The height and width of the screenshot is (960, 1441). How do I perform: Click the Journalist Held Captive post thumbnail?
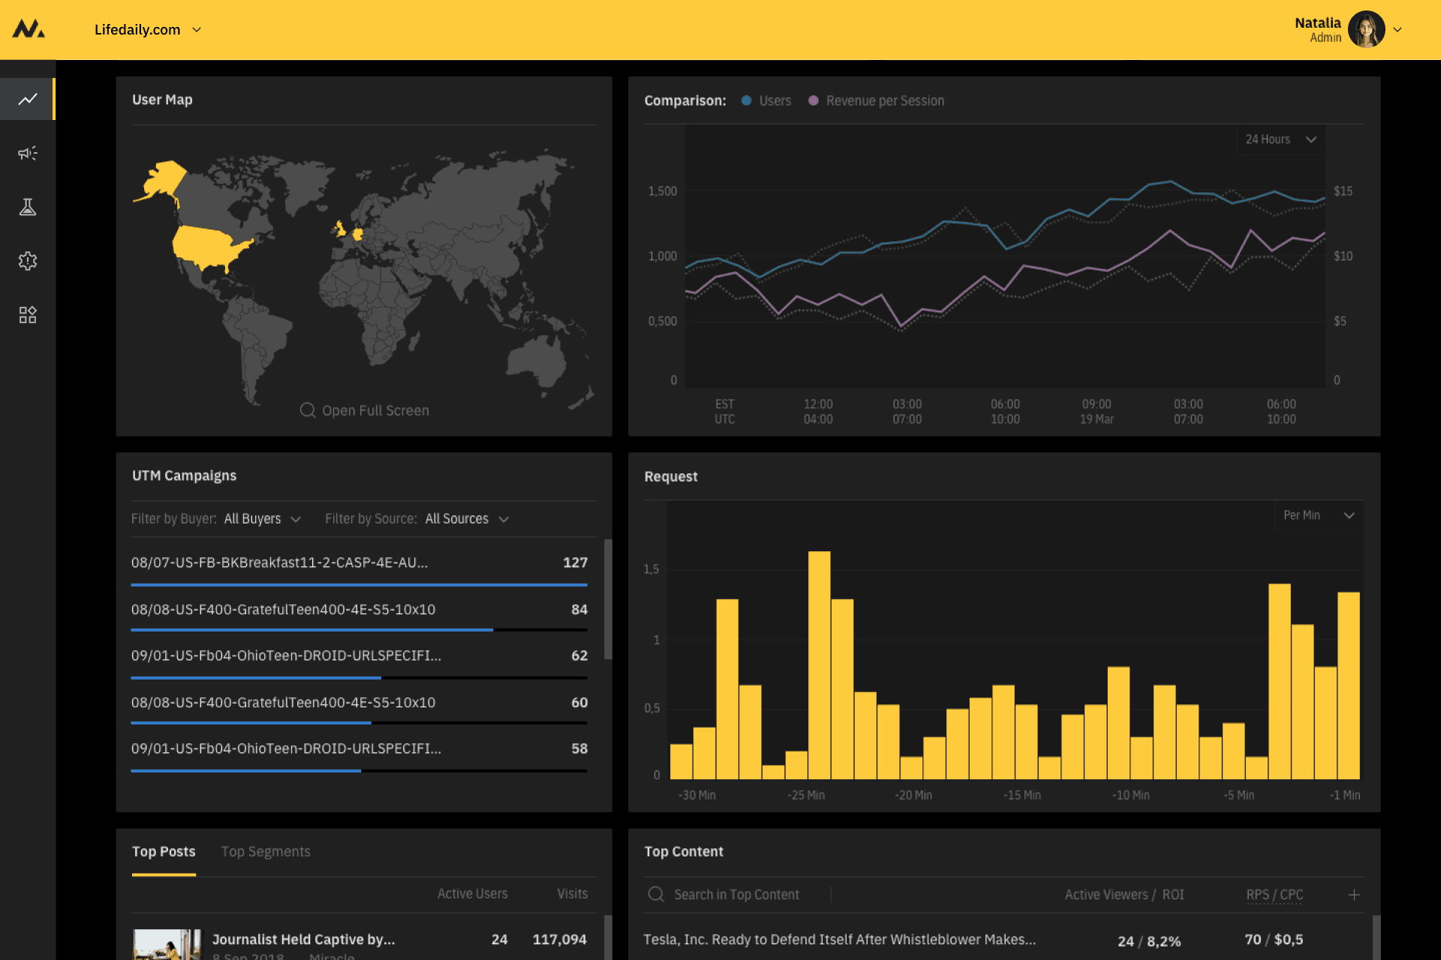click(x=167, y=944)
